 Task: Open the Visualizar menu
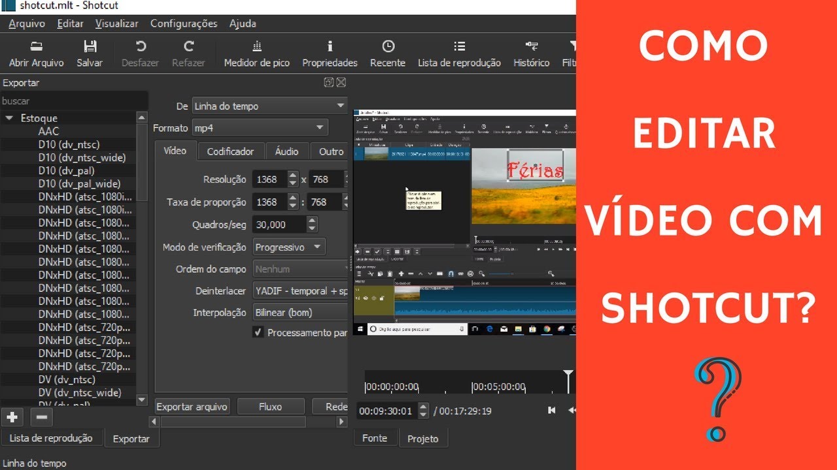click(116, 23)
